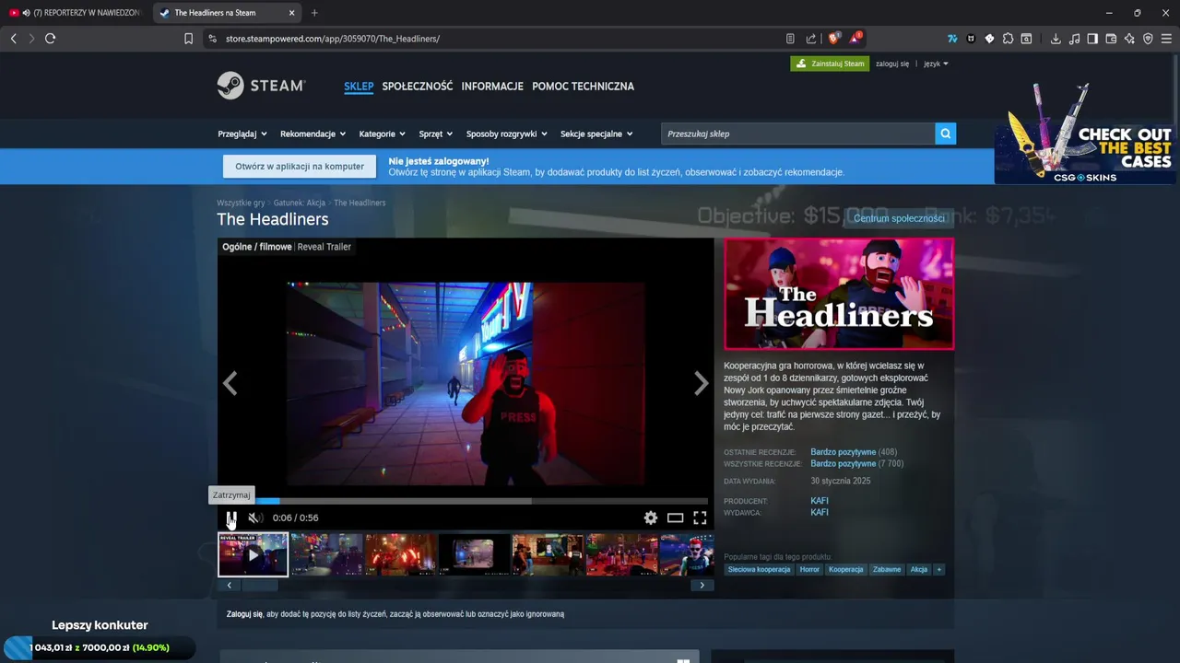Screen dimensions: 1180x663
Task: Open reader mode icon in the address bar
Action: point(790,39)
